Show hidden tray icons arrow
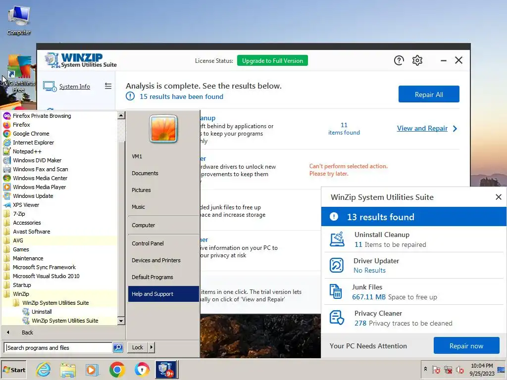 coord(425,369)
